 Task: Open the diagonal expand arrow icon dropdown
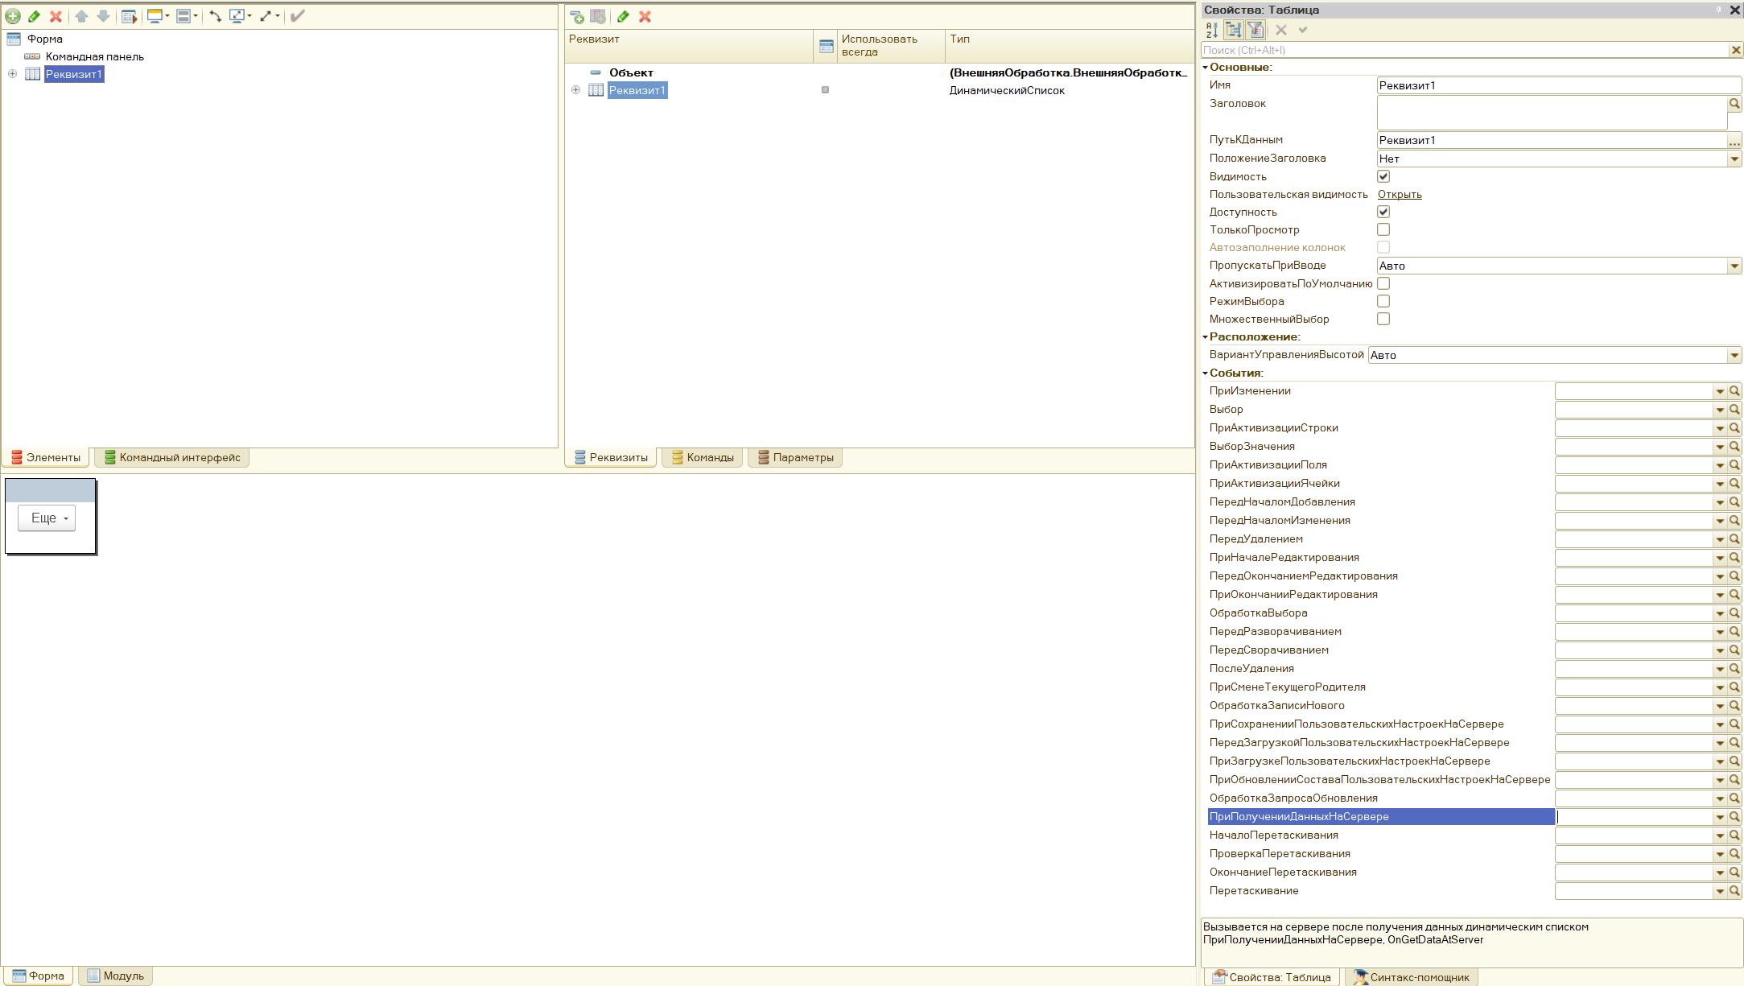(x=269, y=16)
